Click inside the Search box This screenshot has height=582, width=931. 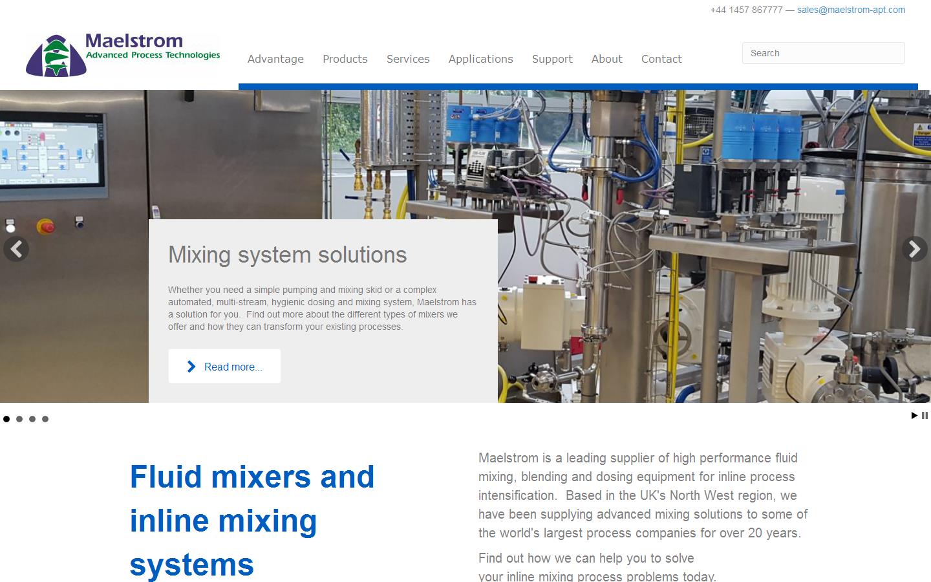point(822,53)
